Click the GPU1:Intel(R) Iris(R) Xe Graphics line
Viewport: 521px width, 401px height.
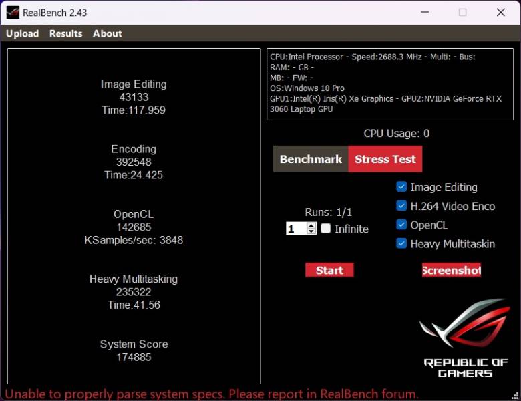[385, 104]
